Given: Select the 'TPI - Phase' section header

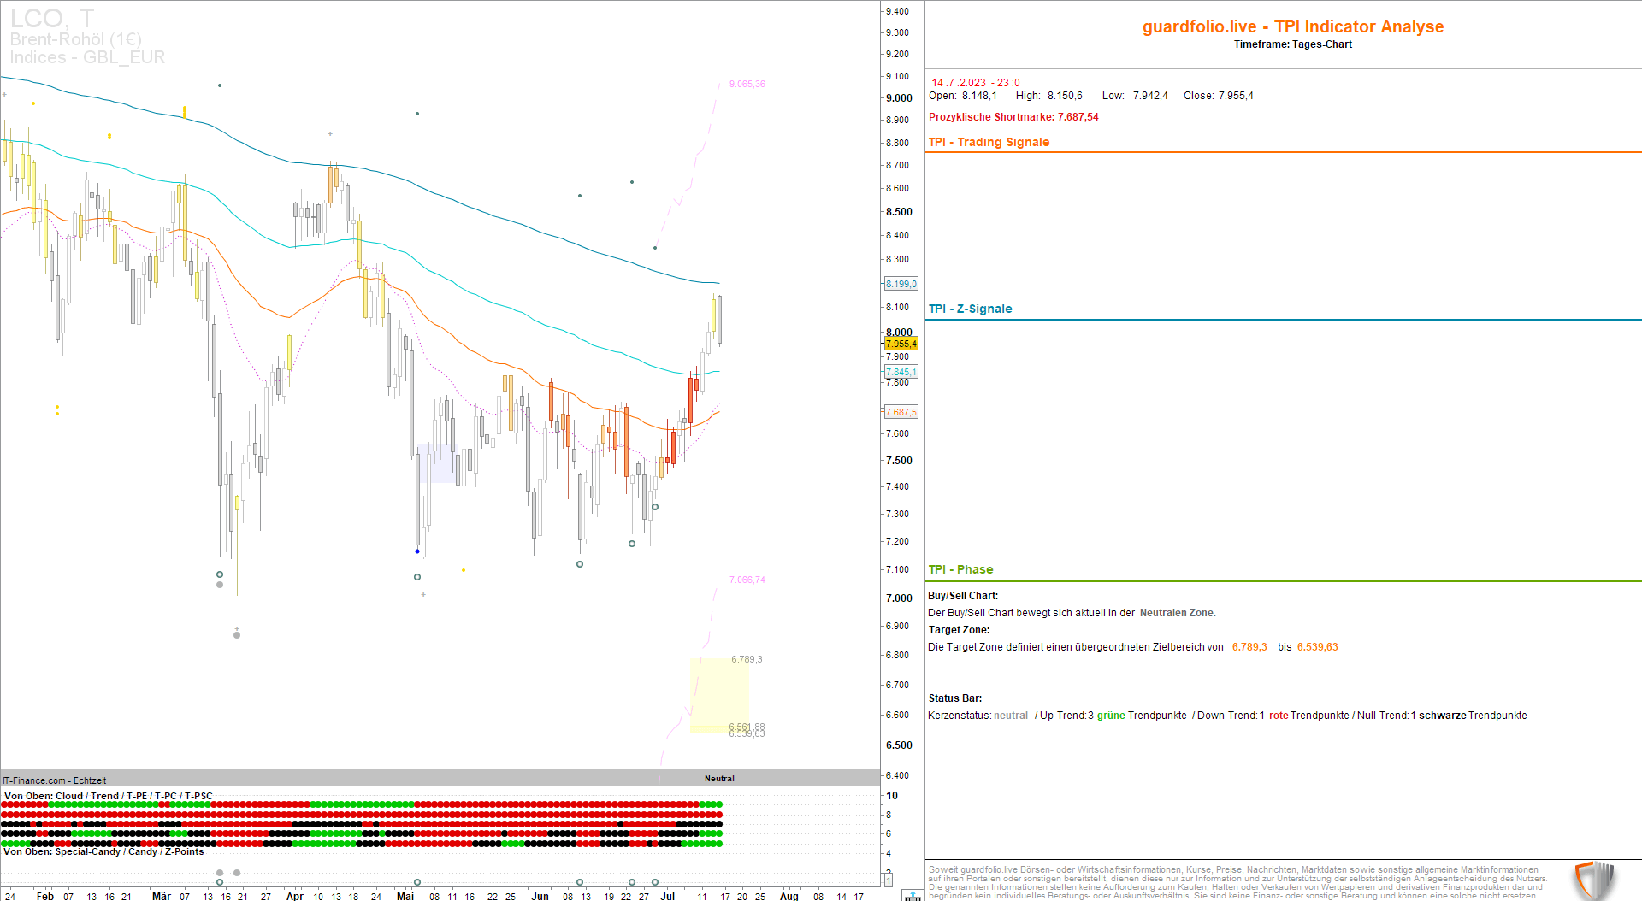Looking at the screenshot, I should point(960,569).
